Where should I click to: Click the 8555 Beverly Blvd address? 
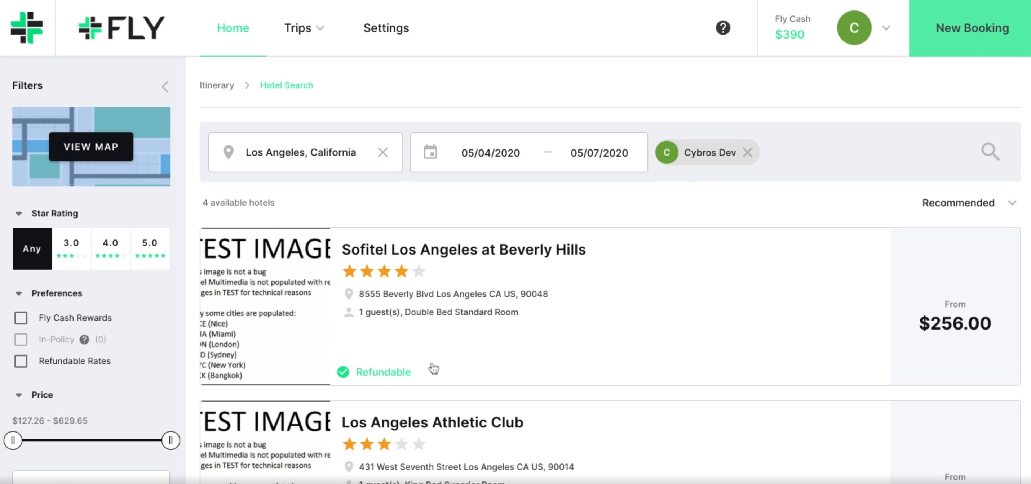tap(453, 294)
